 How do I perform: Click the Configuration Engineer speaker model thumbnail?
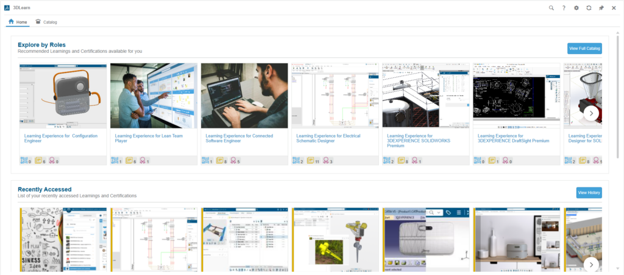tap(63, 96)
